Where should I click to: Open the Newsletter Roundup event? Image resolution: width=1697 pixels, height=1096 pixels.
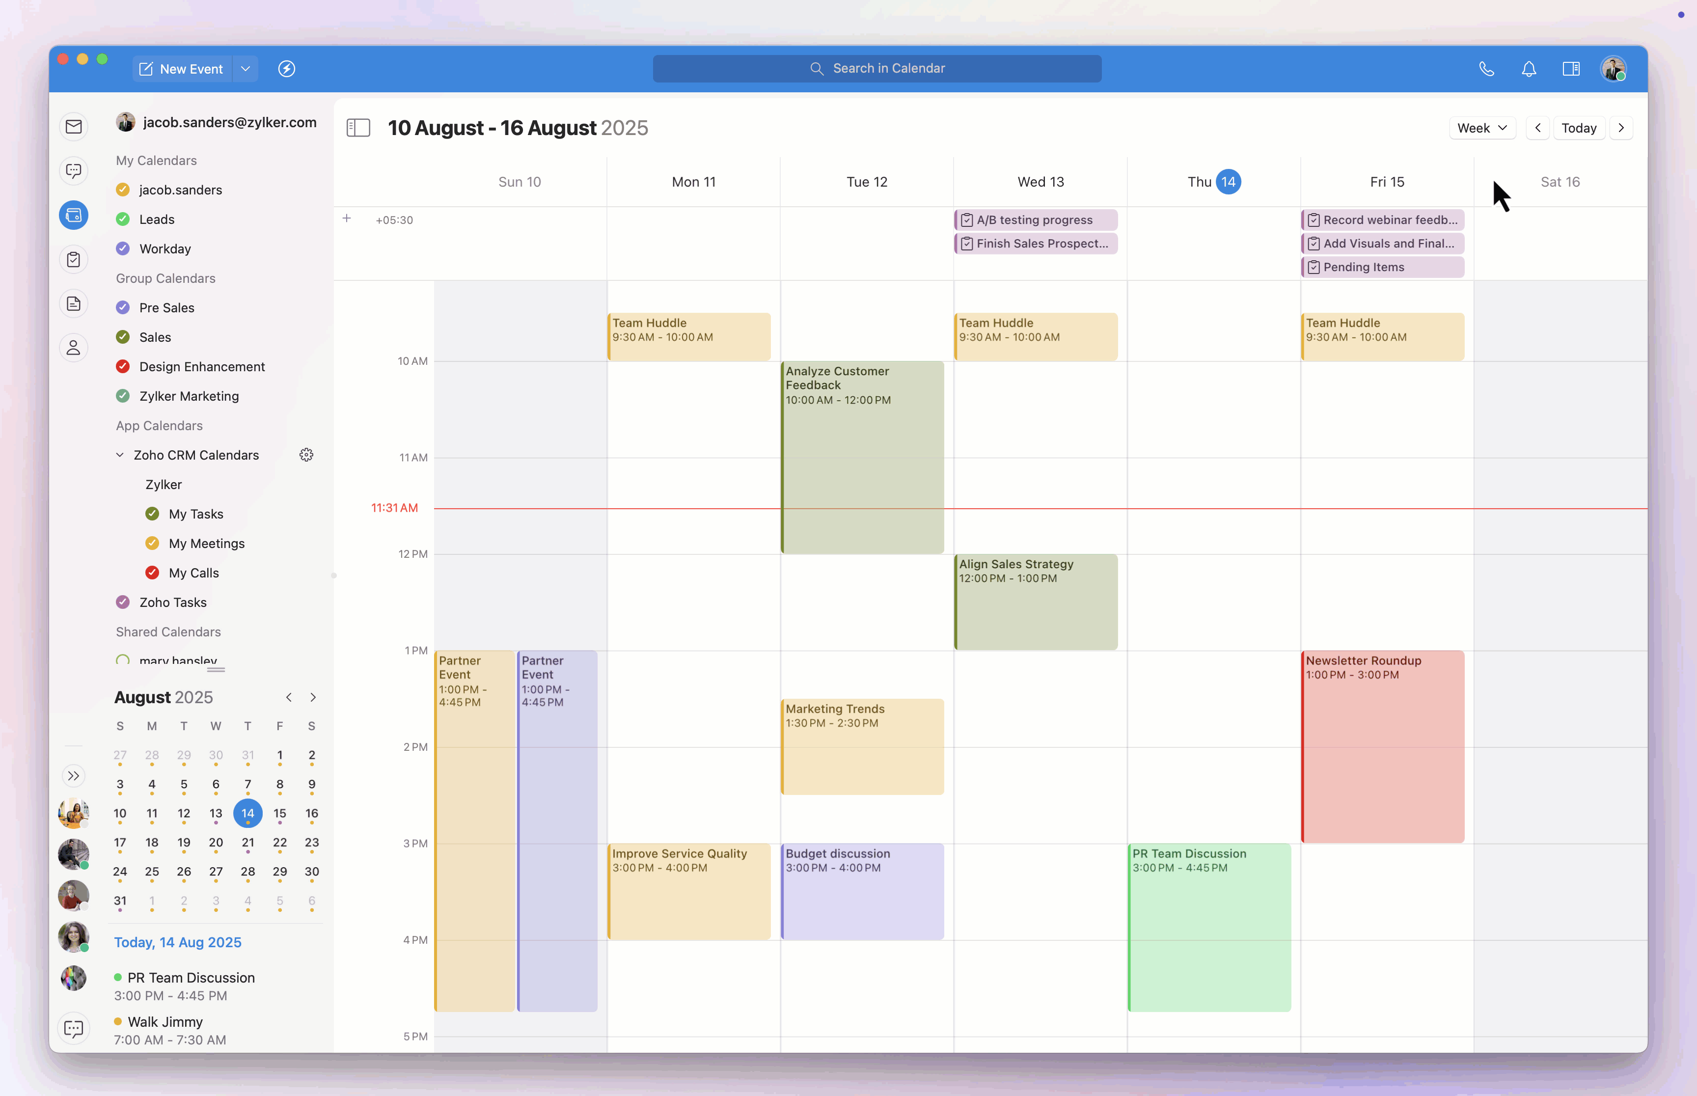[x=1382, y=746]
